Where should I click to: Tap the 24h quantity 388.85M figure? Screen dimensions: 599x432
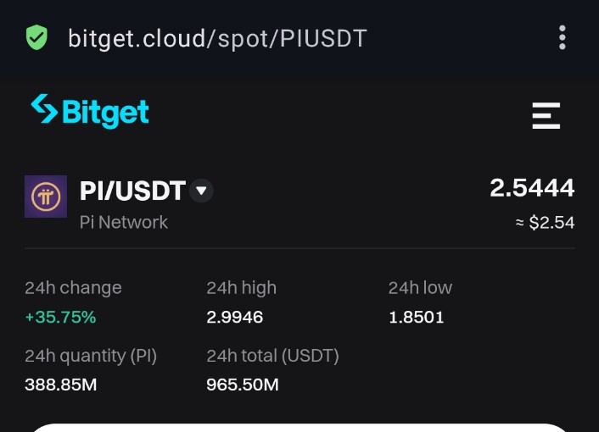pos(61,385)
